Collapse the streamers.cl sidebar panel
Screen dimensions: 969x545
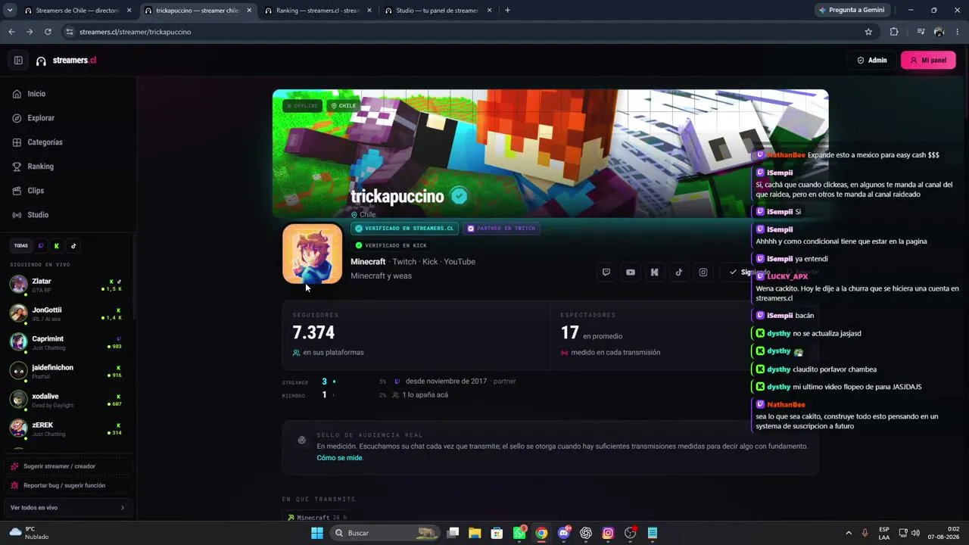point(18,61)
